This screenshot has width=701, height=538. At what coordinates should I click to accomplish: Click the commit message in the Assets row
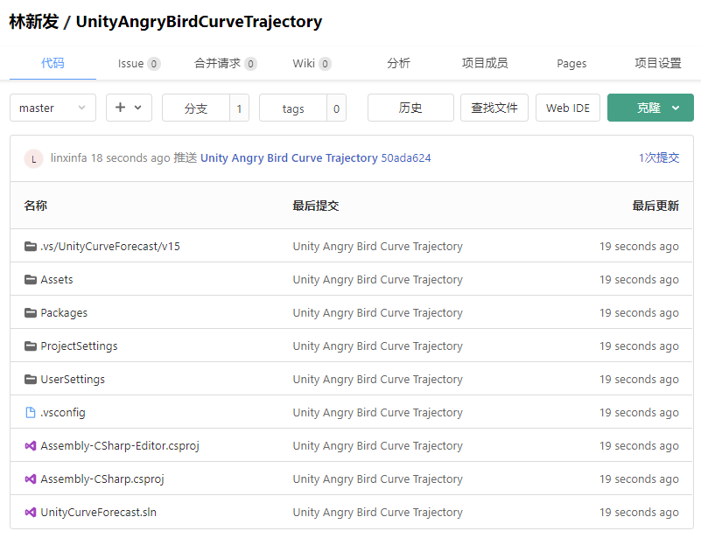(378, 280)
